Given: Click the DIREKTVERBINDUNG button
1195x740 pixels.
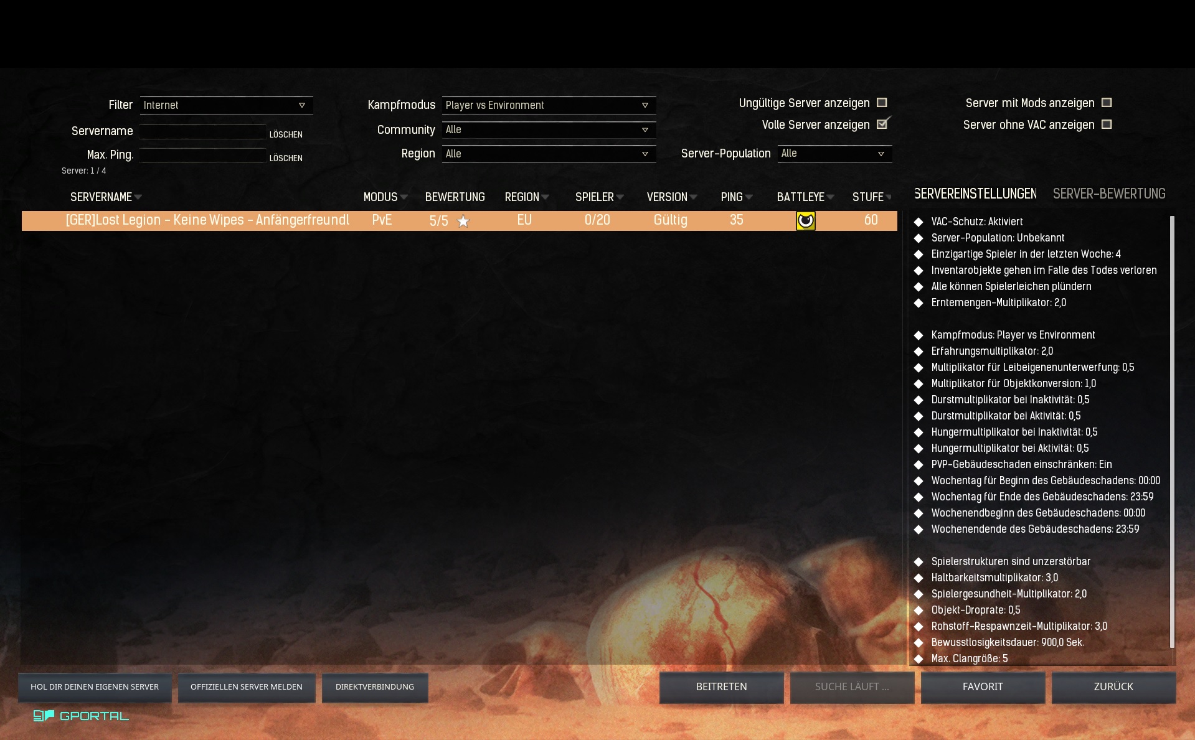Looking at the screenshot, I should click(375, 687).
